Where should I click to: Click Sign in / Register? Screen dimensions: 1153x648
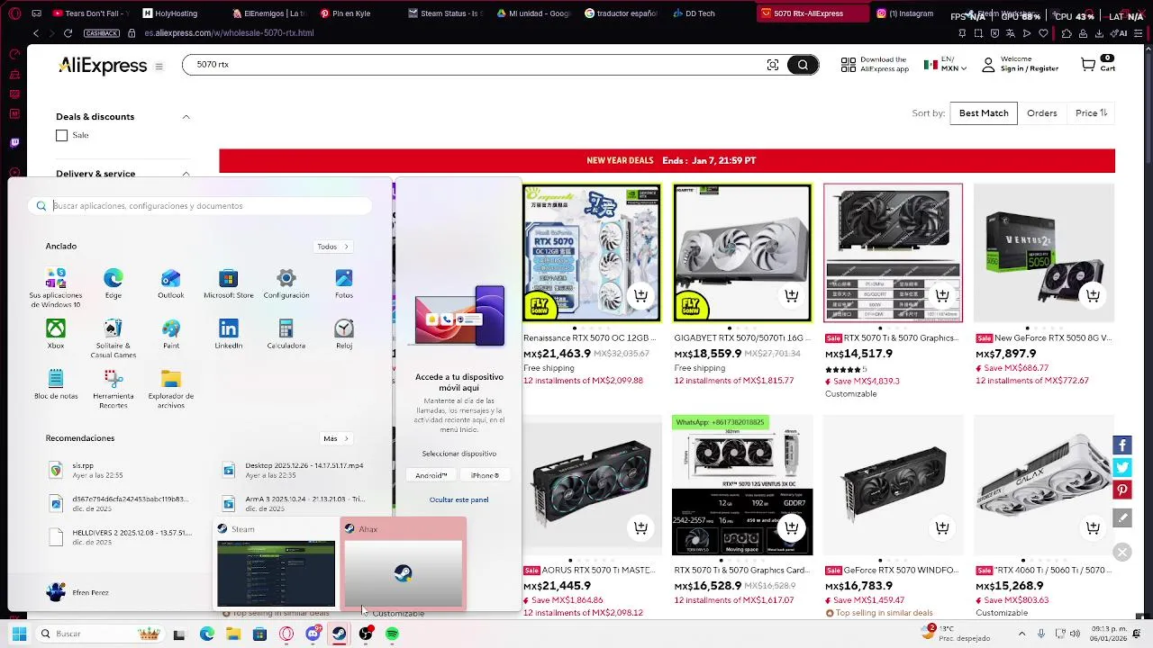(1029, 68)
